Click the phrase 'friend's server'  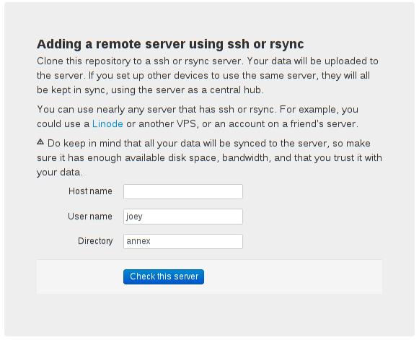[x=323, y=124]
